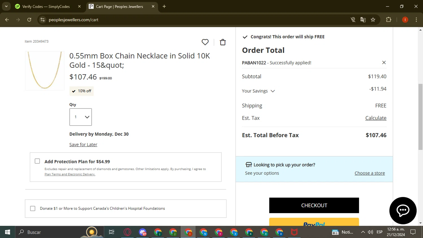Open the necklace product thumbnail
This screenshot has width=423, height=238.
coord(45,71)
